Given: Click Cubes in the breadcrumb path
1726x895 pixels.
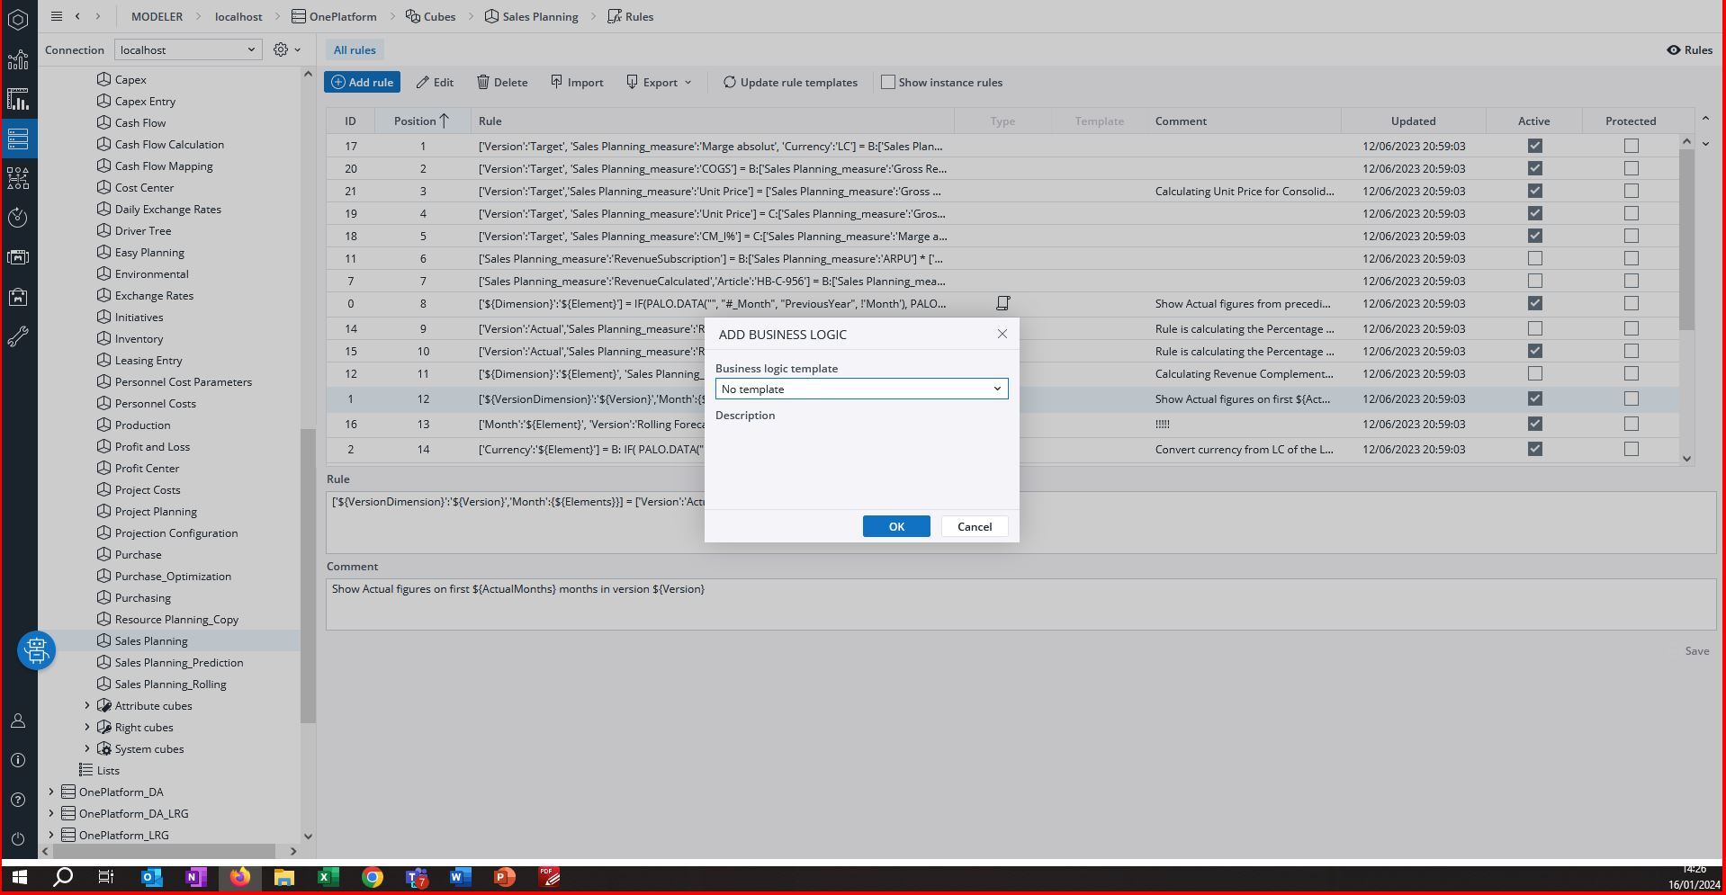Looking at the screenshot, I should click(430, 16).
